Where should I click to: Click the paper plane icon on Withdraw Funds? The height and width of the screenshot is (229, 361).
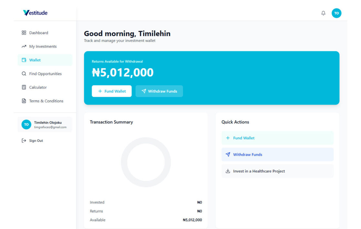pyautogui.click(x=143, y=91)
